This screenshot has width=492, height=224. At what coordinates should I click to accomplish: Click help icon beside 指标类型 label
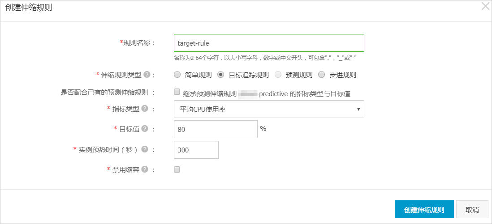click(145, 108)
